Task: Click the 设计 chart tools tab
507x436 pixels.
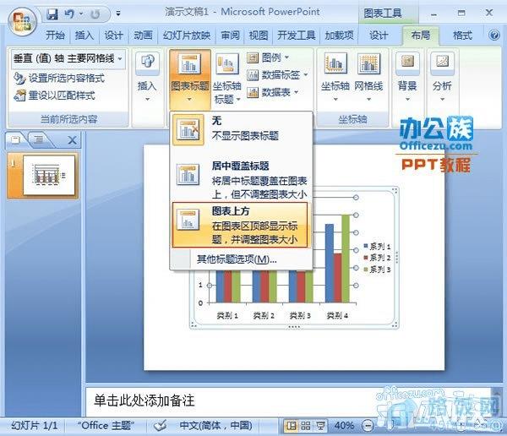Action: coord(379,35)
